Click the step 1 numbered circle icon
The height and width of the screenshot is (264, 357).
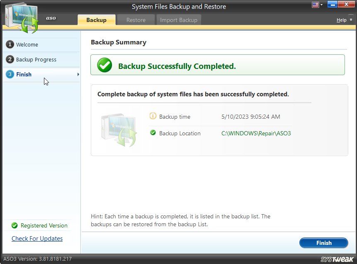(9, 44)
